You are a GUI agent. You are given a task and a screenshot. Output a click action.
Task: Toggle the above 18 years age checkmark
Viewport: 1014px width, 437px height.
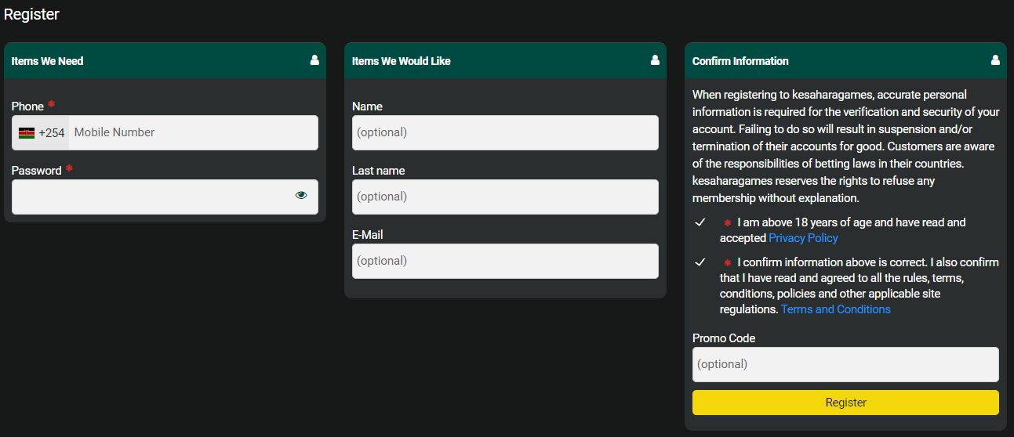tap(700, 223)
